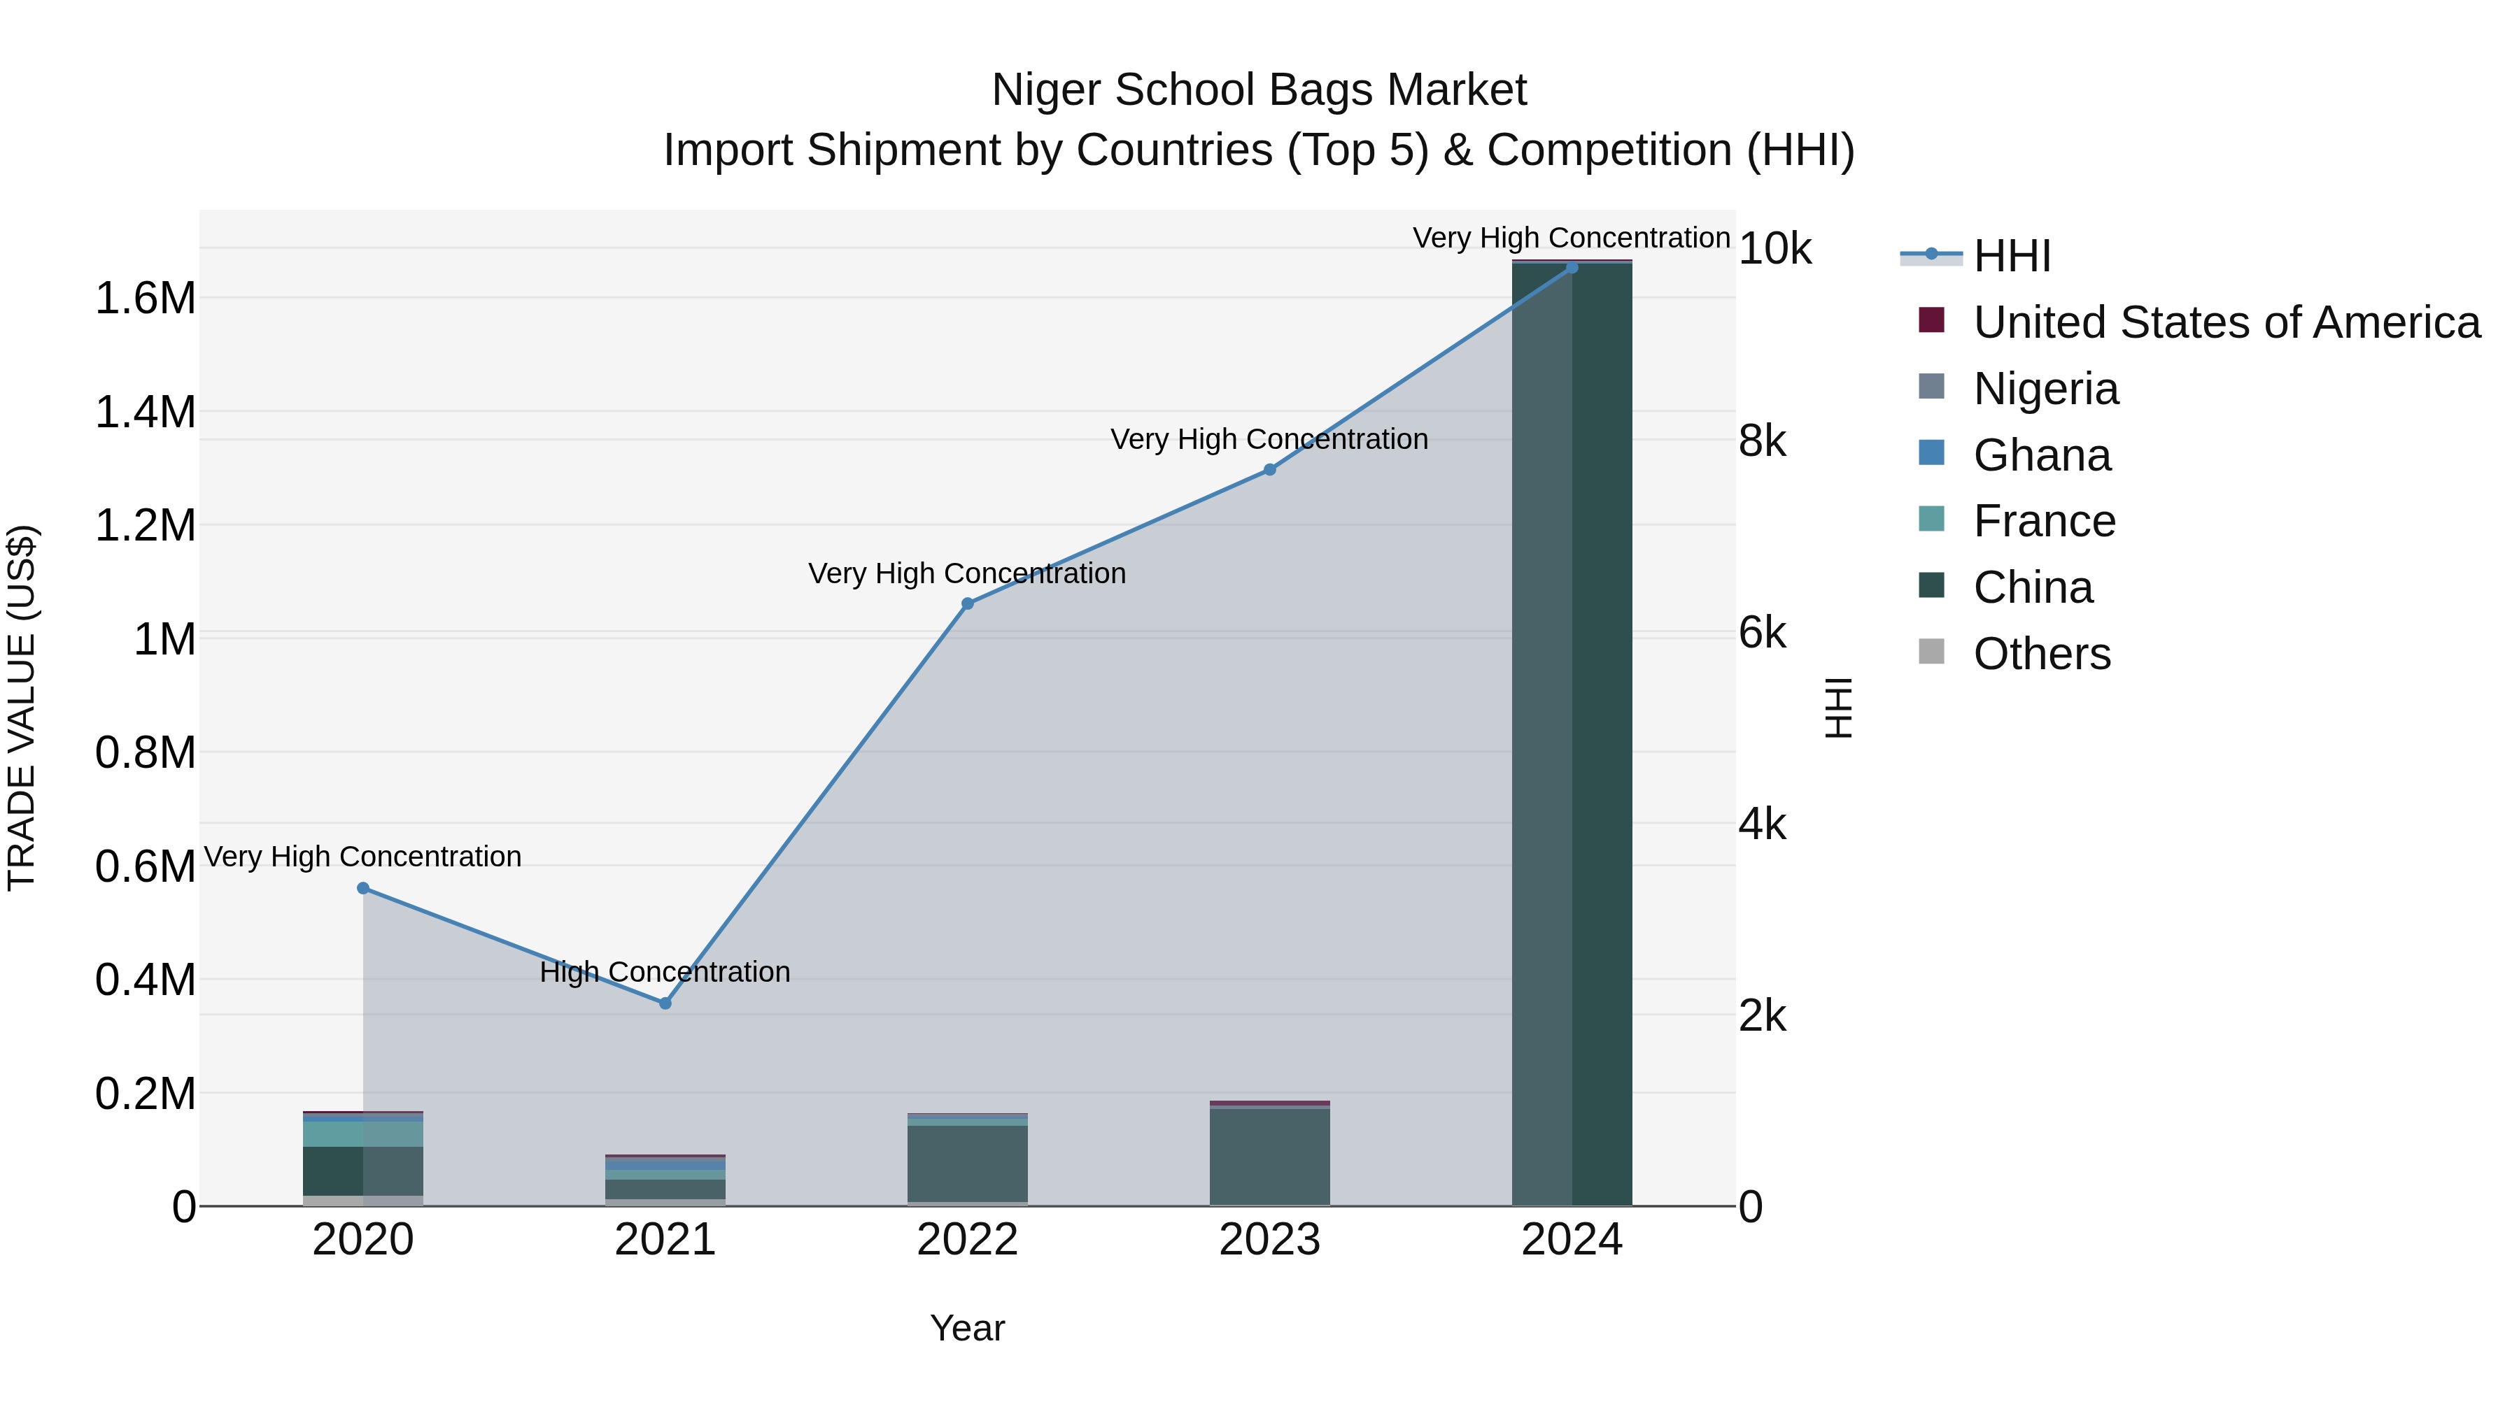Select the 2023 HHI data point
2519x1416 pixels.
1269,470
